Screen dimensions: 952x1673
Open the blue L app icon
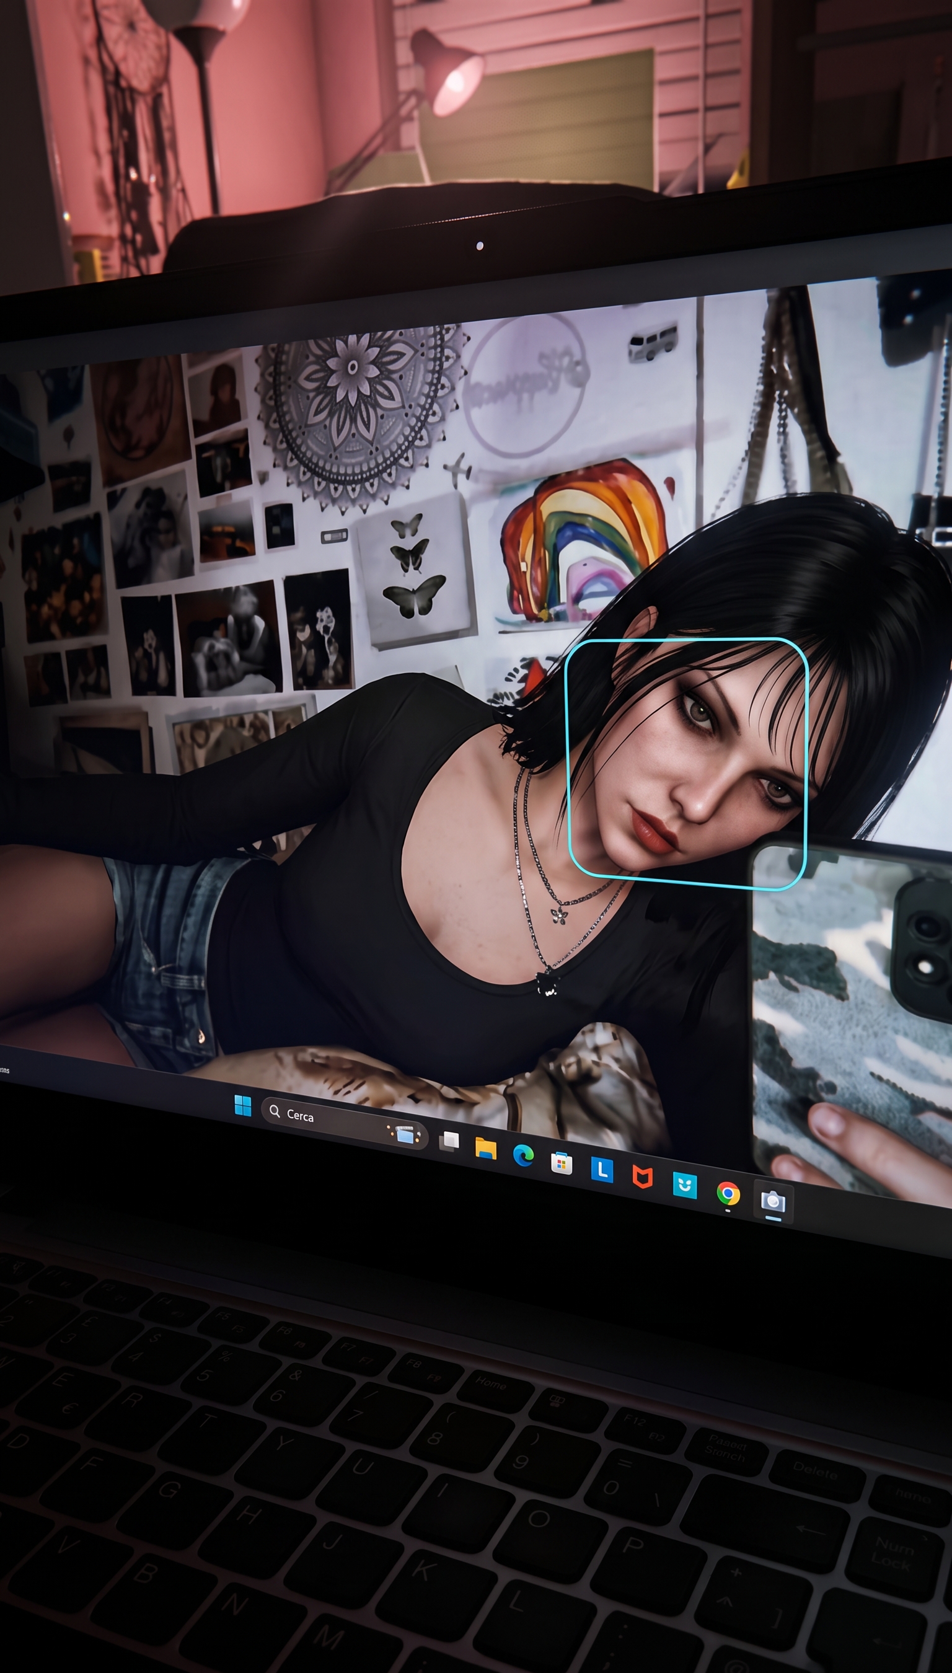click(602, 1170)
